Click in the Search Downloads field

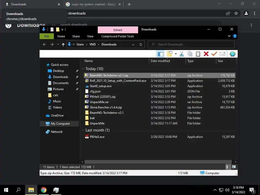click(191, 44)
